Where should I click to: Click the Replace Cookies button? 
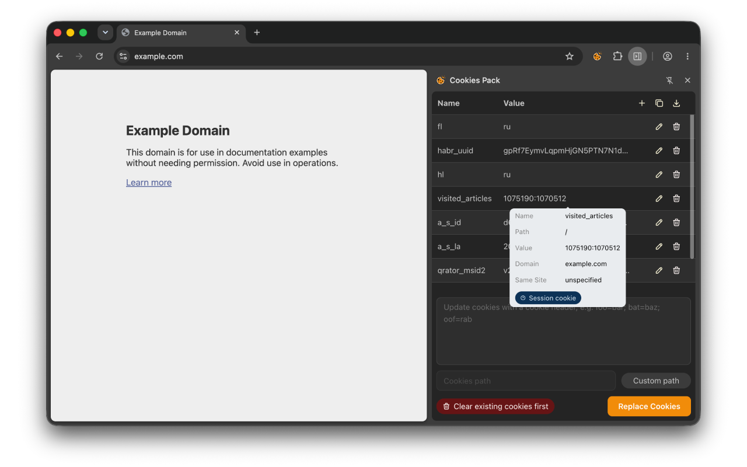click(x=649, y=406)
